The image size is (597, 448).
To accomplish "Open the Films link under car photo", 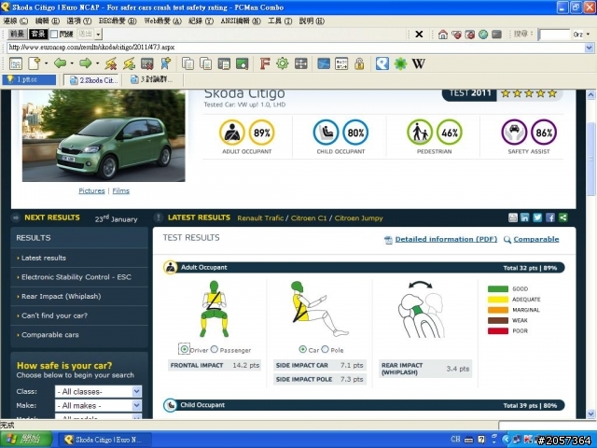I will 120,190.
